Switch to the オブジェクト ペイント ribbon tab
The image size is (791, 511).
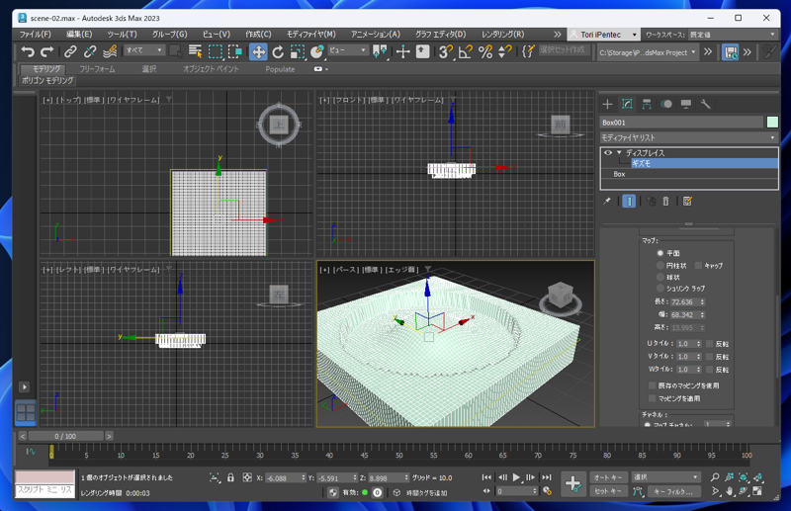pyautogui.click(x=211, y=69)
